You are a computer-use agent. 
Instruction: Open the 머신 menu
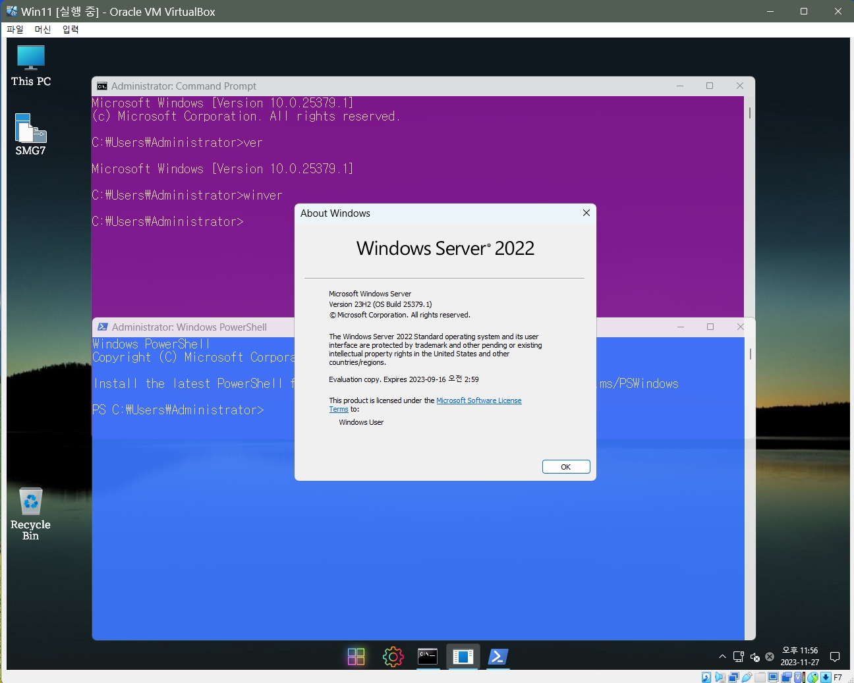tap(43, 30)
